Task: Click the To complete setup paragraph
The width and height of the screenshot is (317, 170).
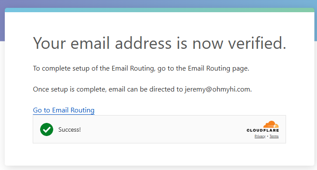Action: pyautogui.click(x=141, y=68)
